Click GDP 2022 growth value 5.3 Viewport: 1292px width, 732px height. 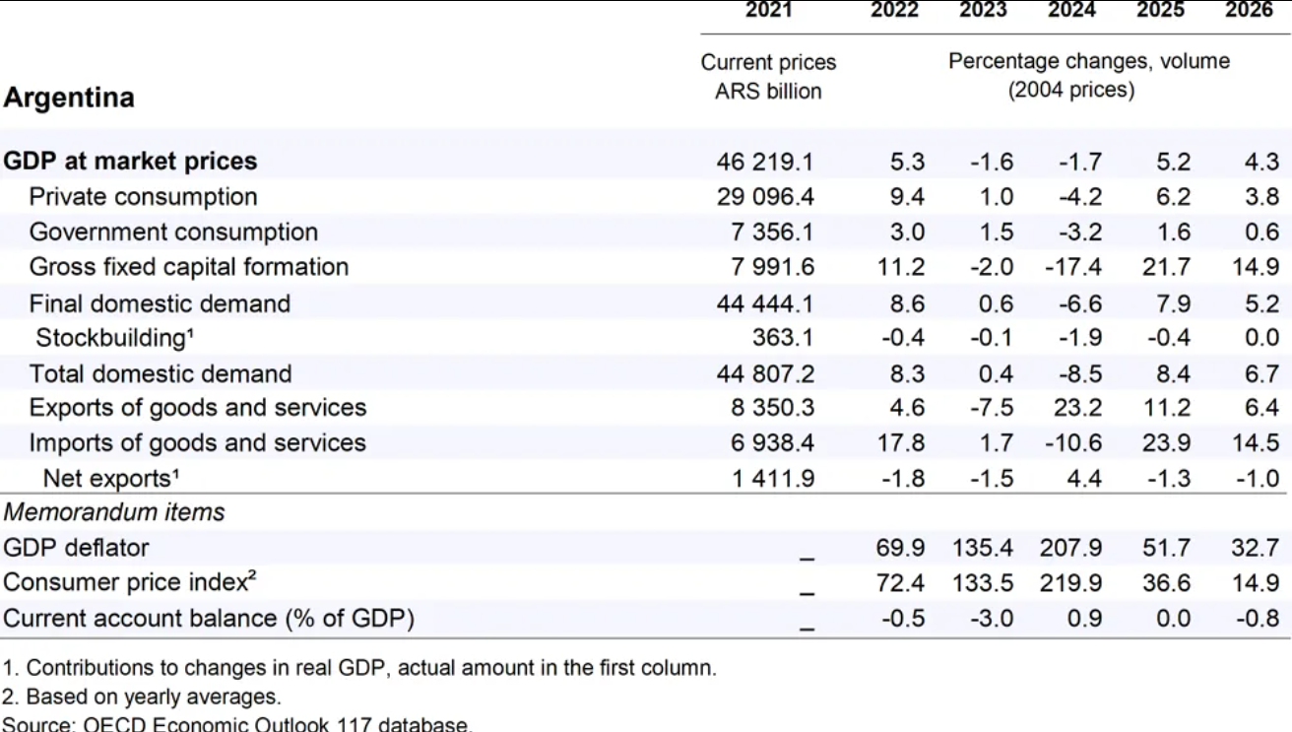[x=908, y=161]
